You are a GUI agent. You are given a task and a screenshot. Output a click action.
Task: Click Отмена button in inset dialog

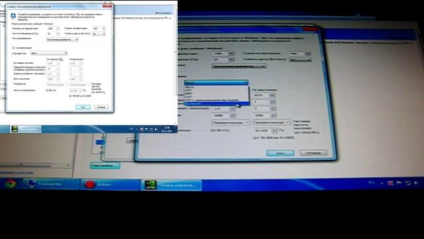pyautogui.click(x=101, y=108)
